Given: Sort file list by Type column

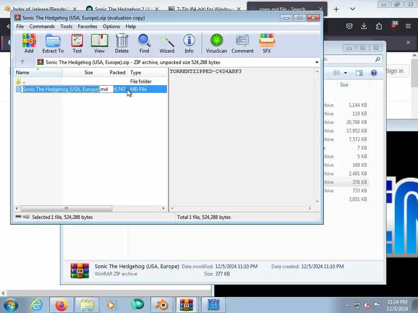Looking at the screenshot, I should [147, 73].
